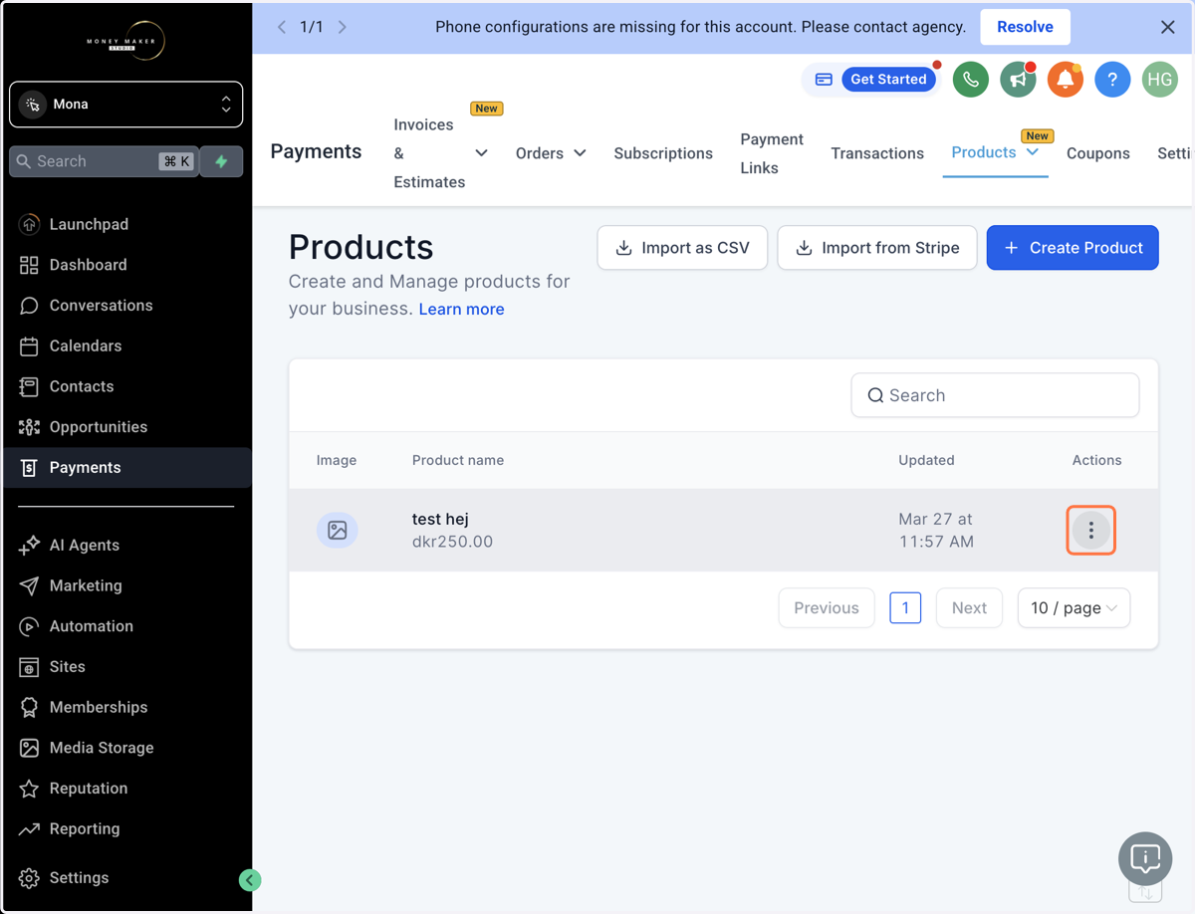
Task: Click Import as CSV button
Action: click(x=682, y=248)
